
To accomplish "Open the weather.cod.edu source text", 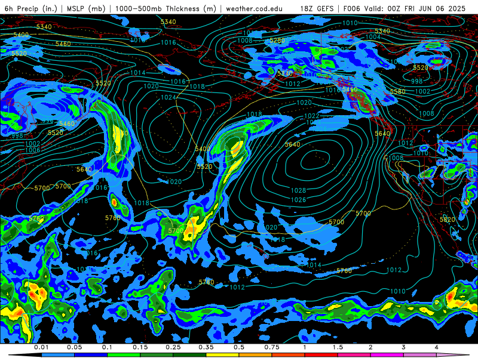I will click(255, 8).
